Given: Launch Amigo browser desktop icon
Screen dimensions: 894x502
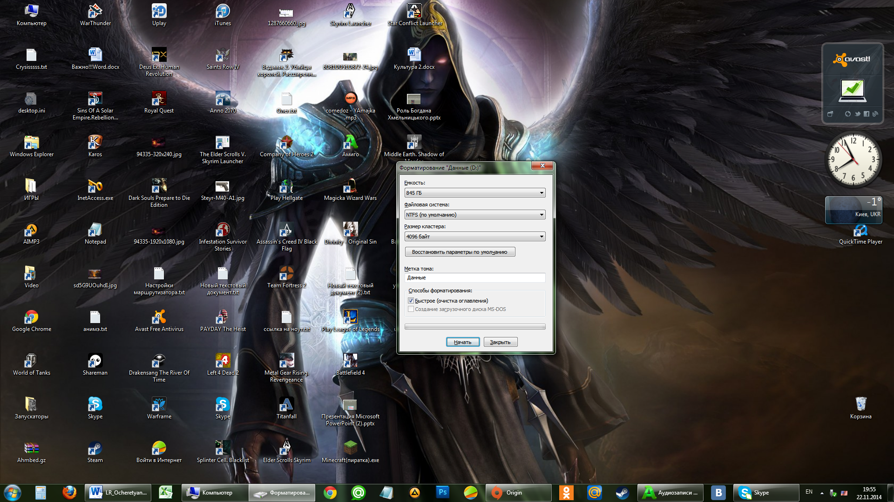Looking at the screenshot, I should coord(350,146).
